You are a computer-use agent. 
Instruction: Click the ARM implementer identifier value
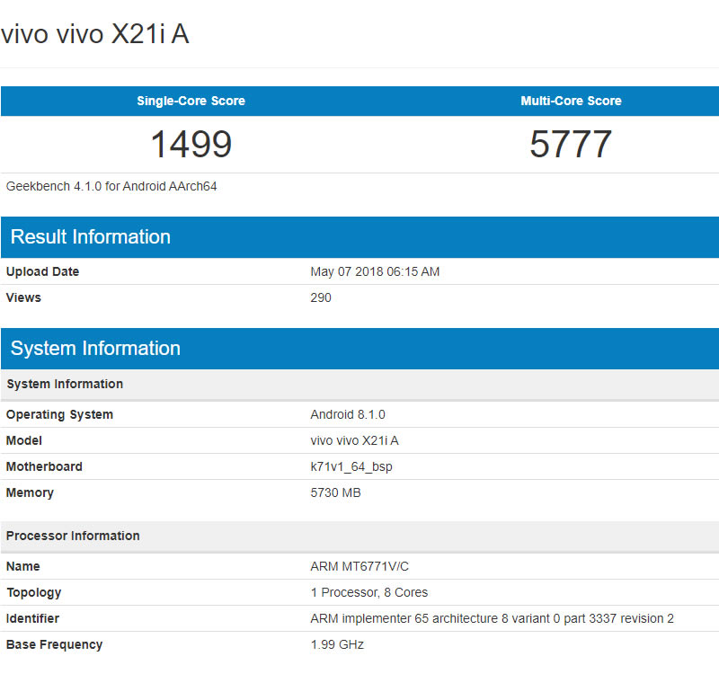(492, 618)
